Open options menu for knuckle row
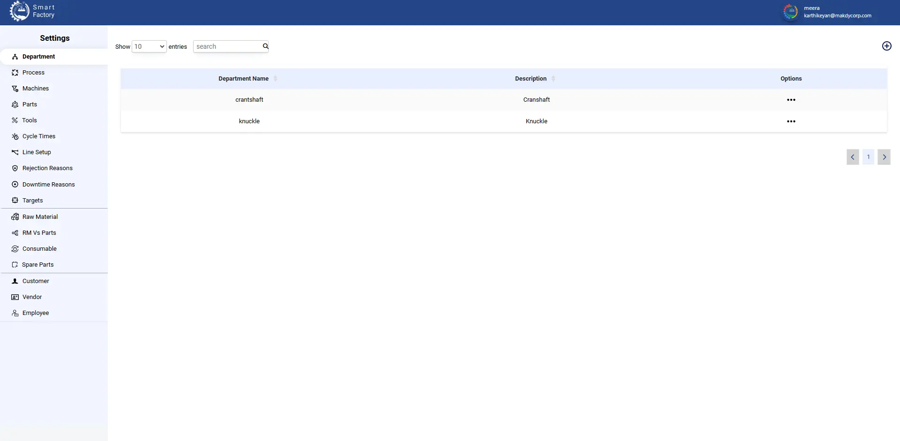 click(x=791, y=121)
